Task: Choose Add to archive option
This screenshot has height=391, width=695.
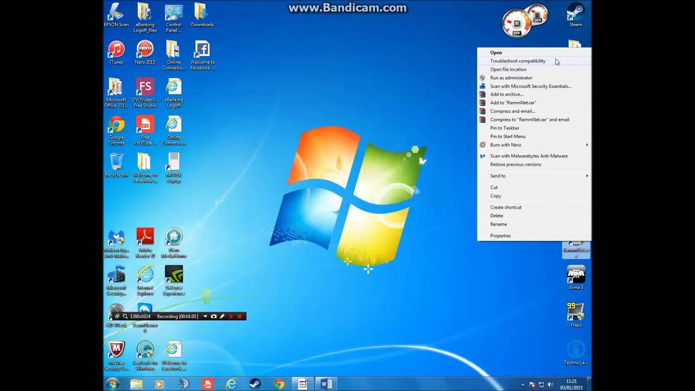Action: (534, 94)
